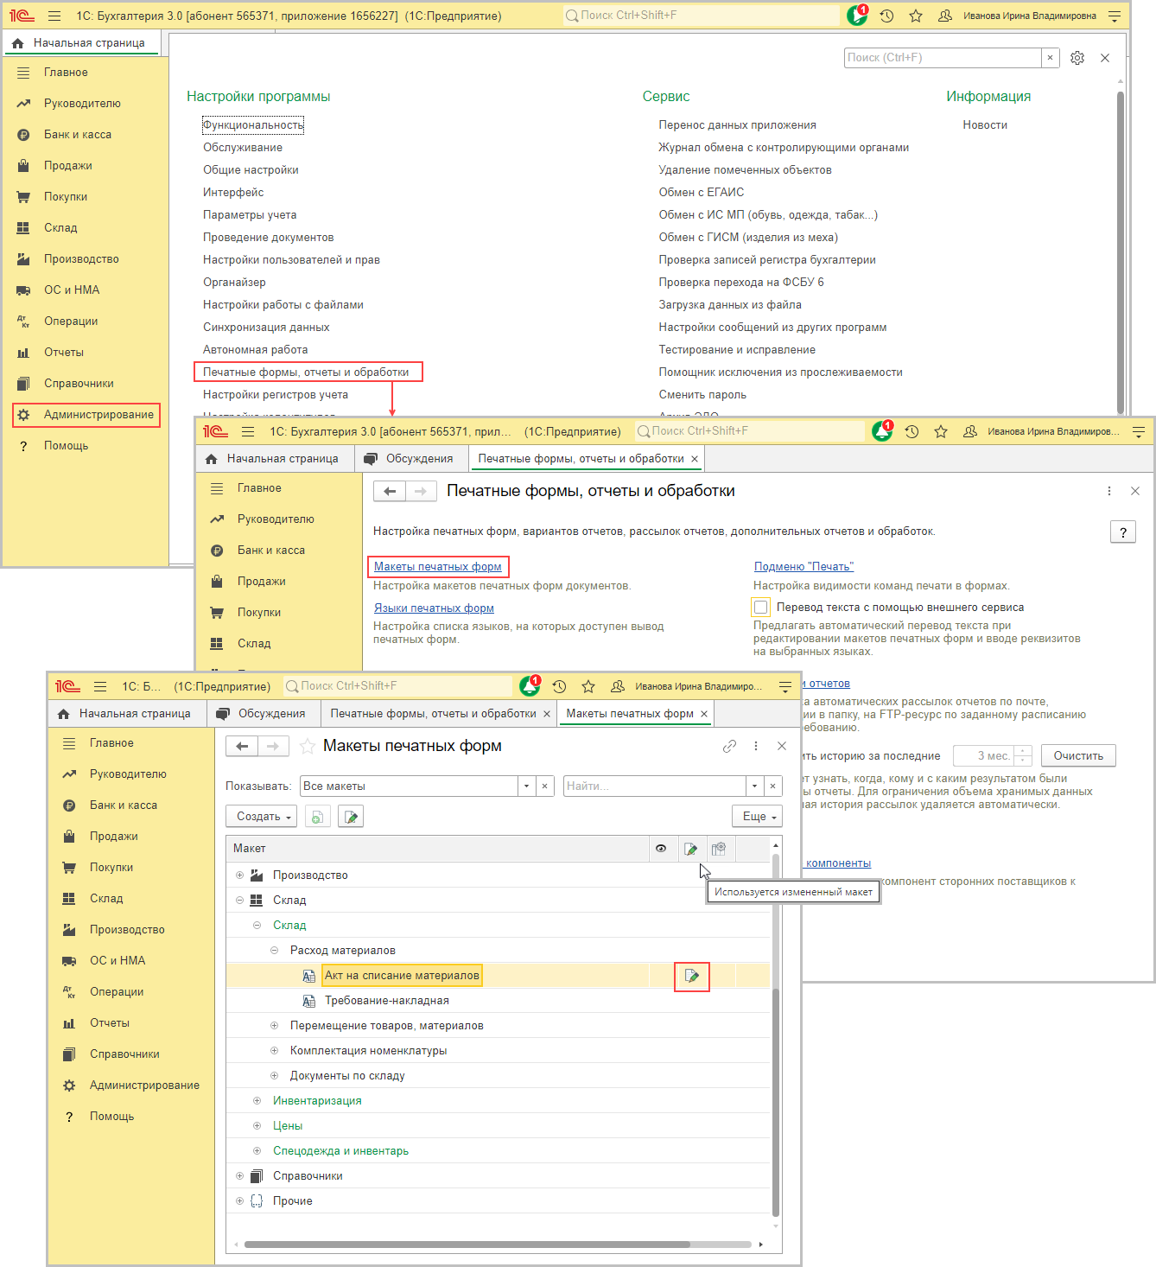Click the Банк и касса coin icon in back window
This screenshot has width=1156, height=1267.
point(23,135)
